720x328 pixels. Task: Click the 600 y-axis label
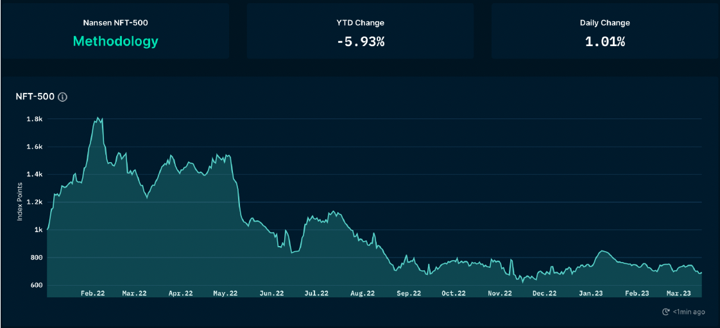36,285
